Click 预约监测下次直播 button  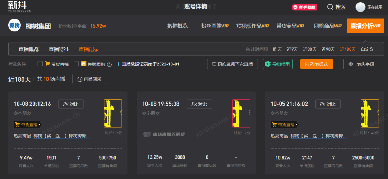pos(232,64)
